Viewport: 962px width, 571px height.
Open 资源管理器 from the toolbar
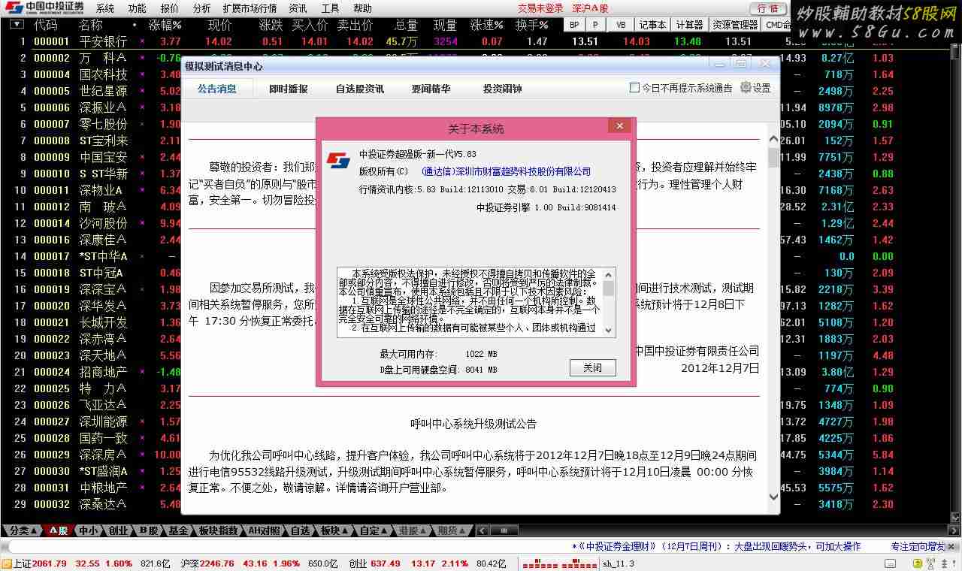tap(735, 25)
